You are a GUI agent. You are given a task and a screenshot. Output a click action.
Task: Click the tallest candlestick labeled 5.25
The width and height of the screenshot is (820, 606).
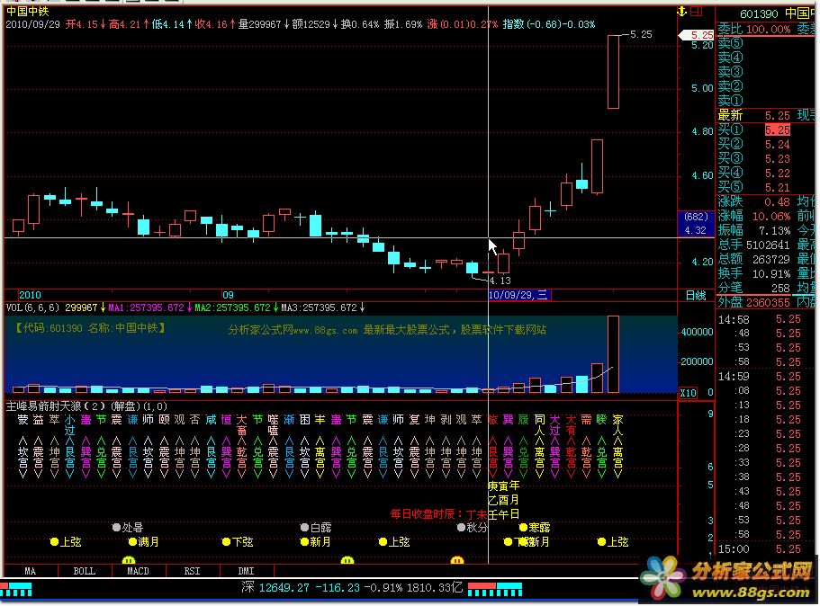click(x=614, y=72)
